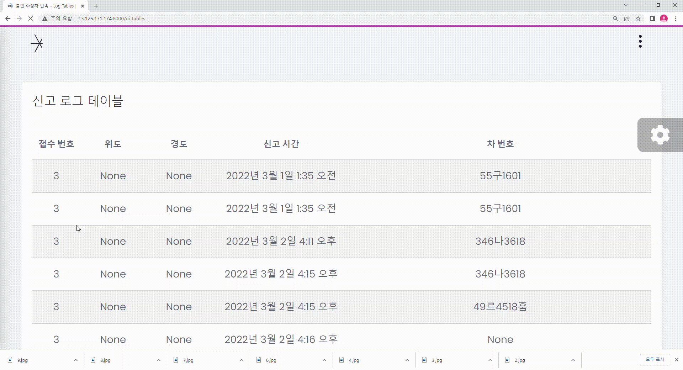This screenshot has height=370, width=683.
Task: Share this page from the address bar
Action: click(x=627, y=18)
